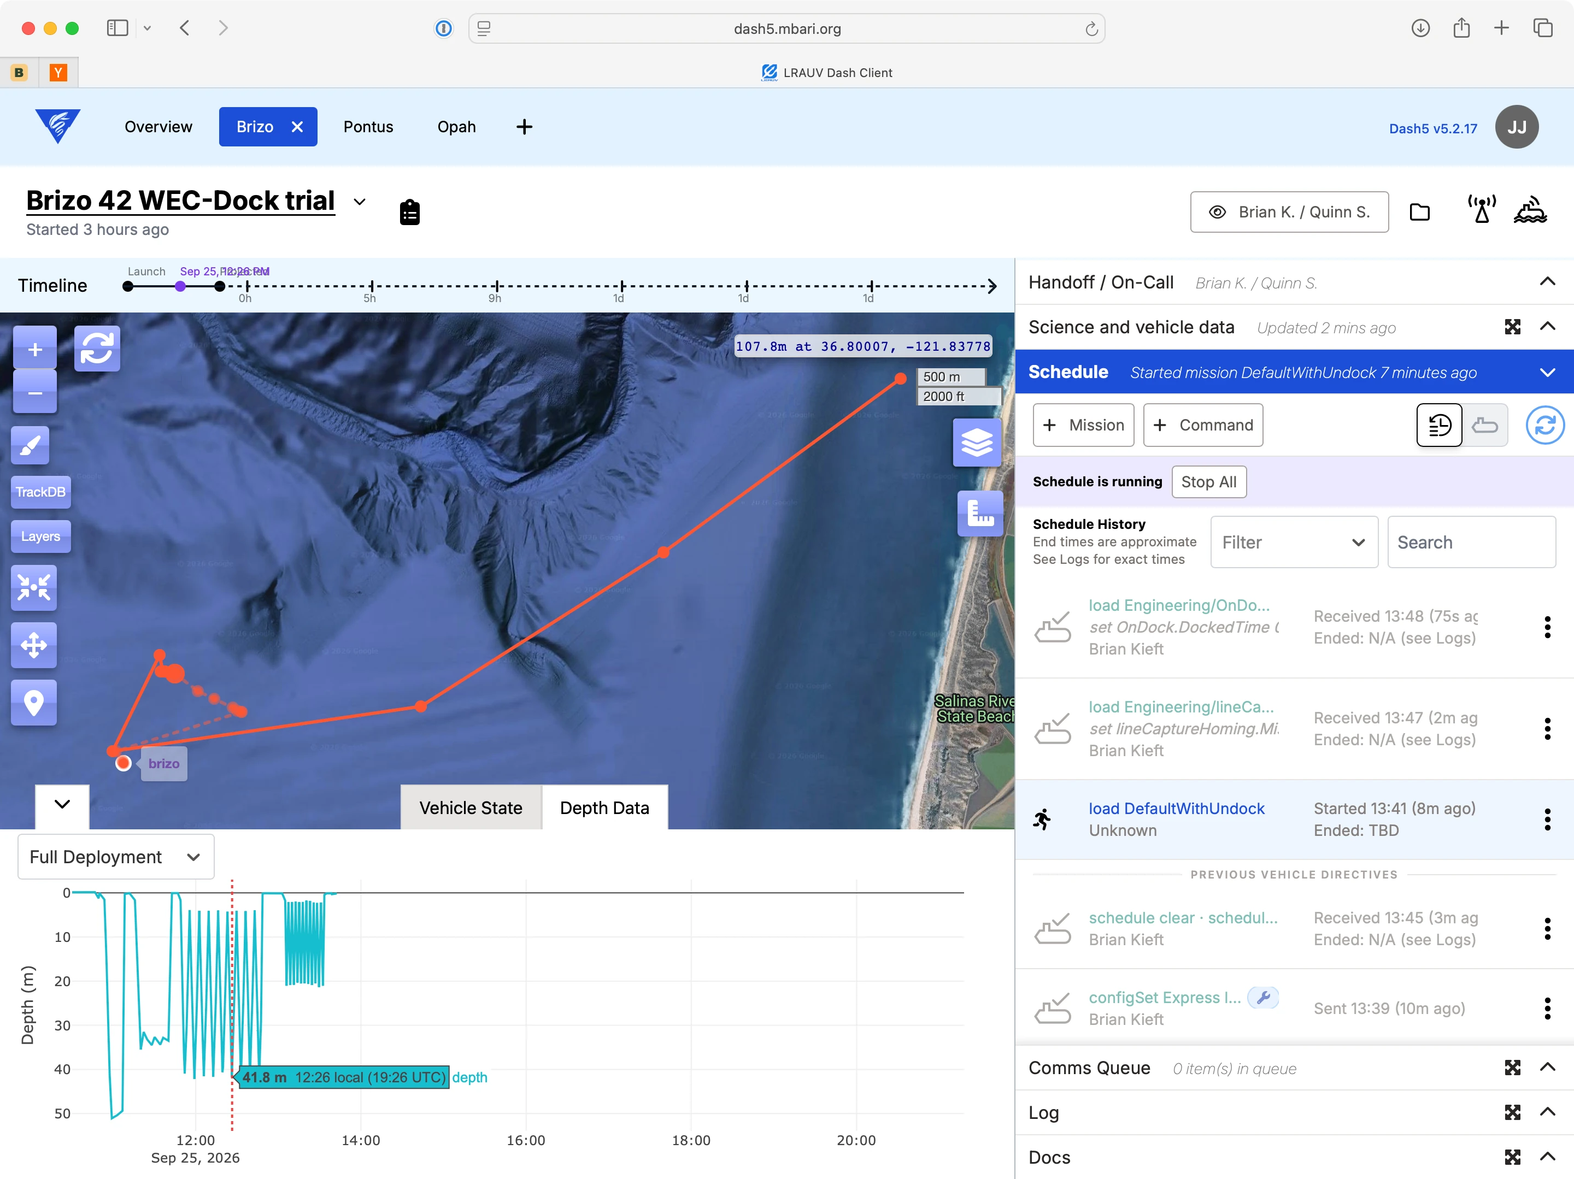Image resolution: width=1574 pixels, height=1179 pixels.
Task: Open the schedule history Filter dropdown
Action: tap(1294, 542)
